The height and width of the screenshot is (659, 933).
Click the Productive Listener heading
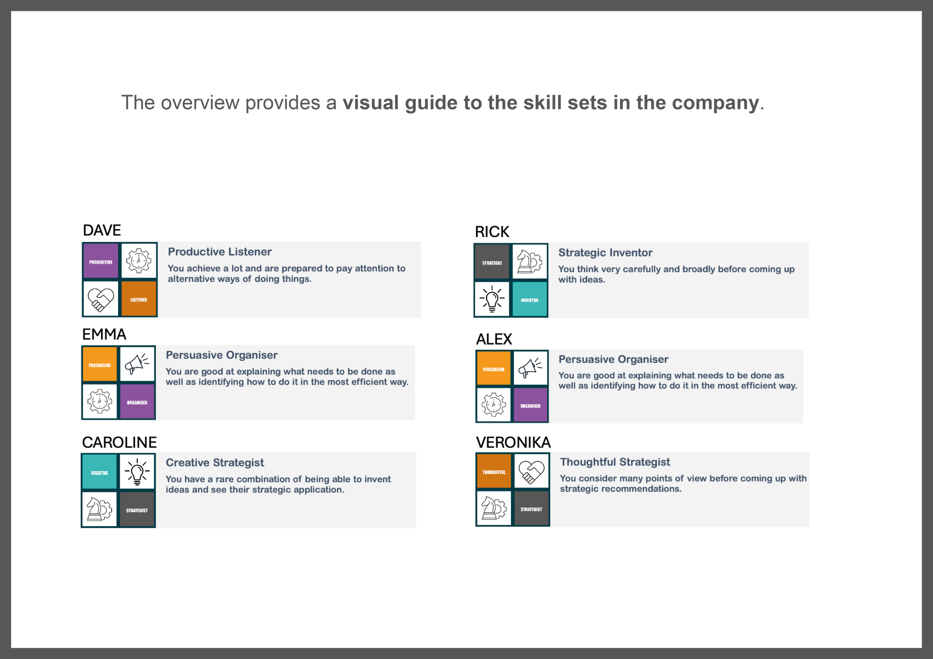[x=219, y=252]
